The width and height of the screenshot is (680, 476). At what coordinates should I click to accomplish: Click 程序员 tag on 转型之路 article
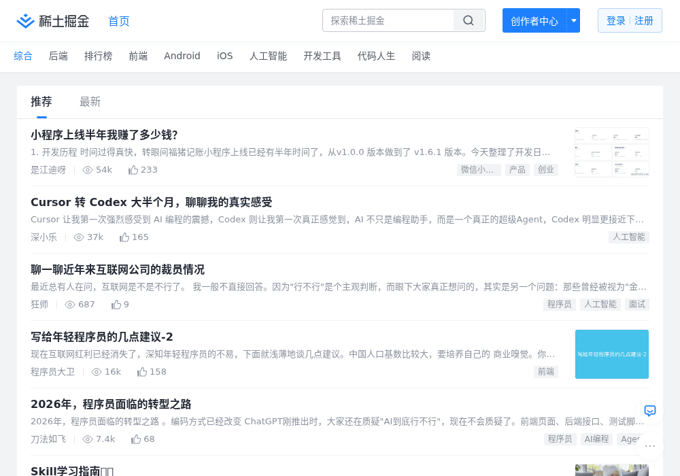560,439
